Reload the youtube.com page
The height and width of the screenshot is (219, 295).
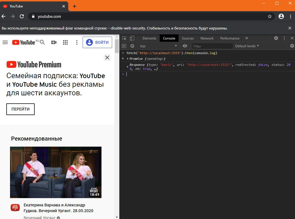pos(22,16)
